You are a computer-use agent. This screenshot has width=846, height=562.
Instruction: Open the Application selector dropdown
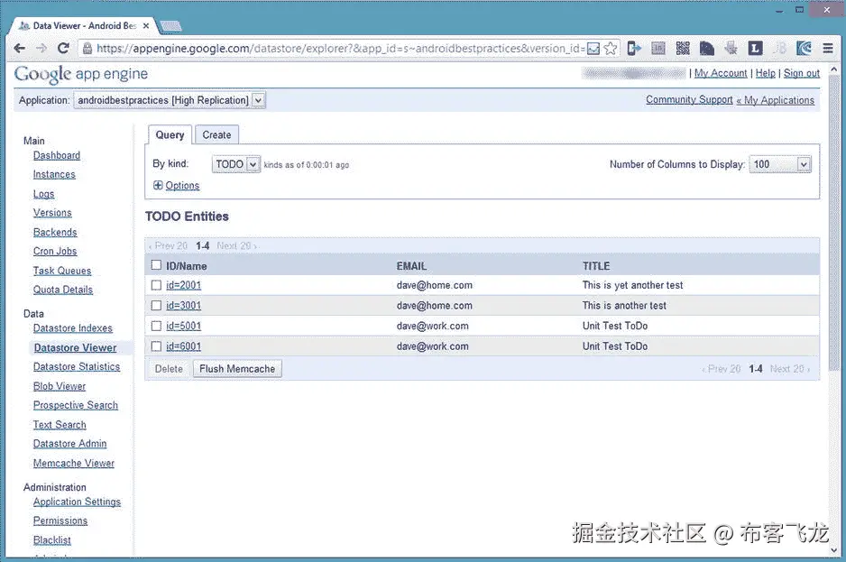click(170, 100)
